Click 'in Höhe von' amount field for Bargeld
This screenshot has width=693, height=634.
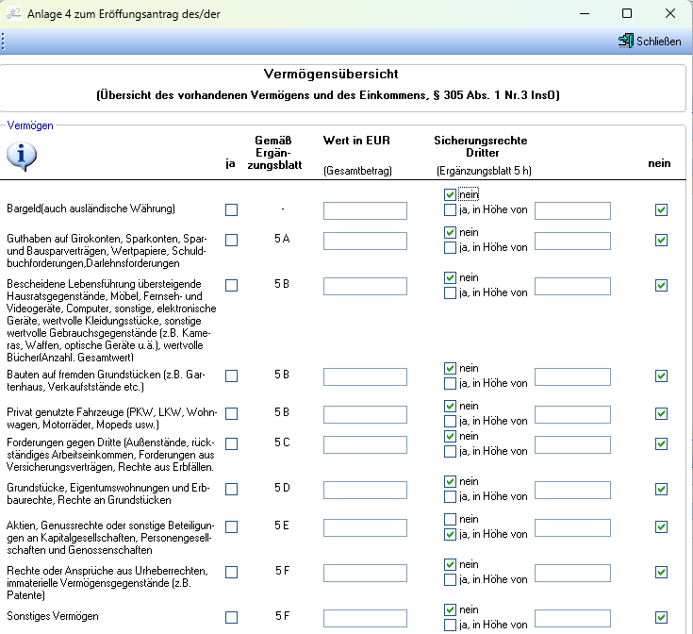click(x=573, y=210)
